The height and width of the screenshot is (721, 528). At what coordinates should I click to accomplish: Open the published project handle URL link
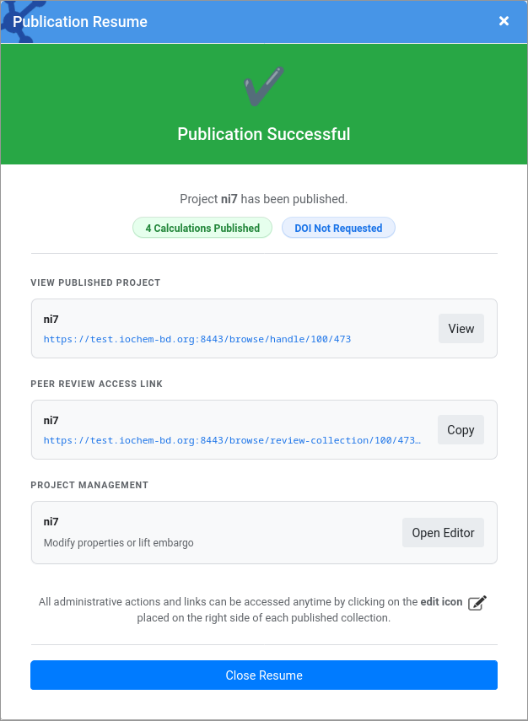pyautogui.click(x=198, y=339)
